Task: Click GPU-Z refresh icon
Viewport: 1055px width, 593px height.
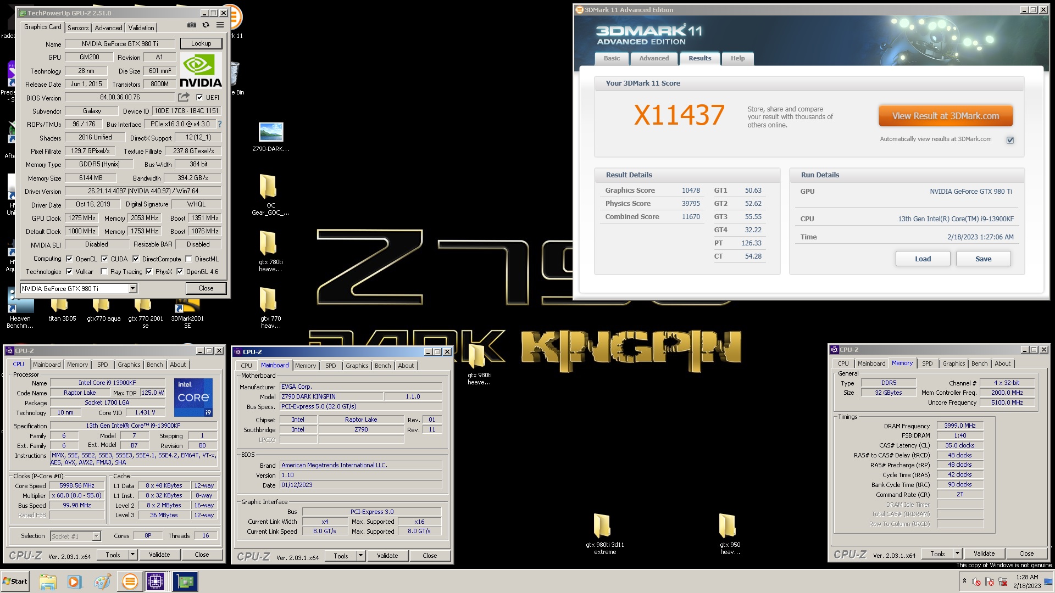Action: click(x=206, y=25)
